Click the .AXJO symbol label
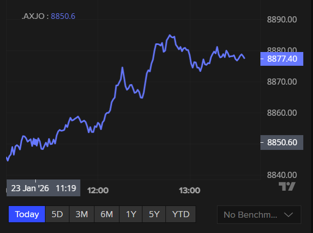 click(x=34, y=16)
